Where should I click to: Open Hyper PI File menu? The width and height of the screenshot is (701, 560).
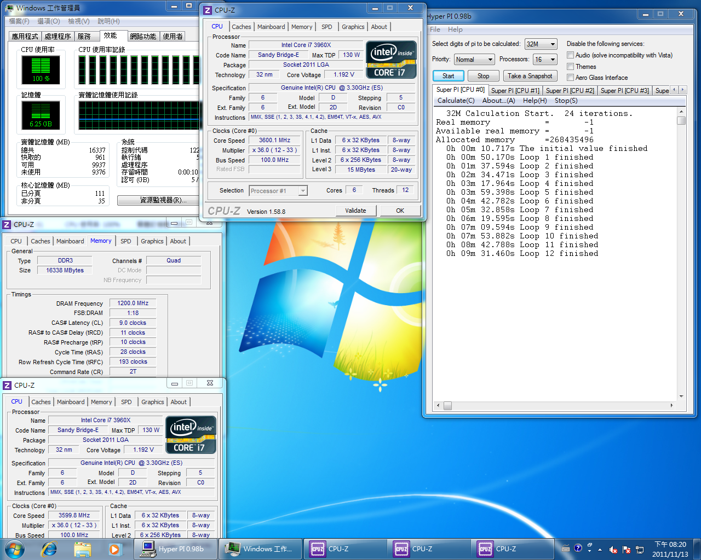click(x=435, y=29)
